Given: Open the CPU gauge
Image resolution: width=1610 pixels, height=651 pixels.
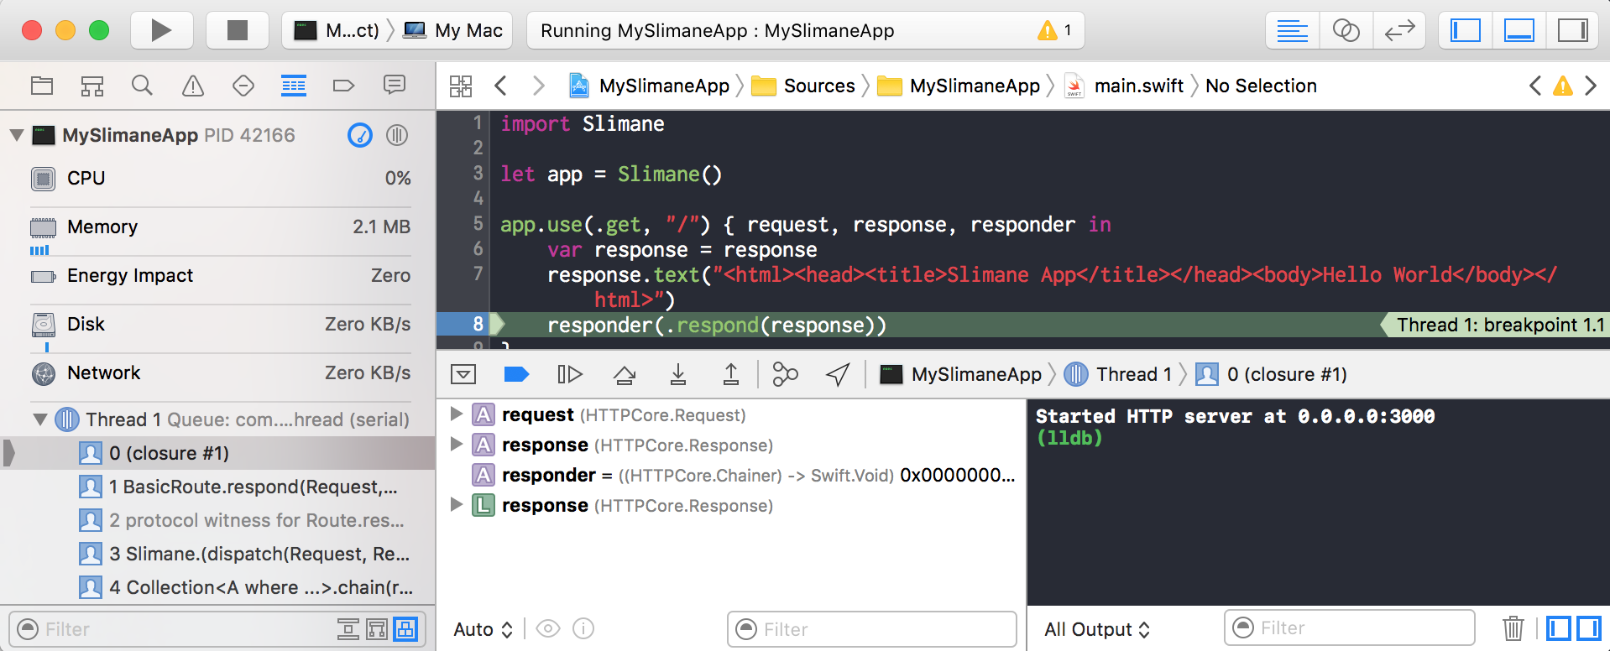Looking at the screenshot, I should [x=220, y=179].
